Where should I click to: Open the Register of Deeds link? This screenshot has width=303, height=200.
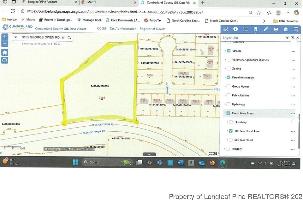click(x=152, y=29)
